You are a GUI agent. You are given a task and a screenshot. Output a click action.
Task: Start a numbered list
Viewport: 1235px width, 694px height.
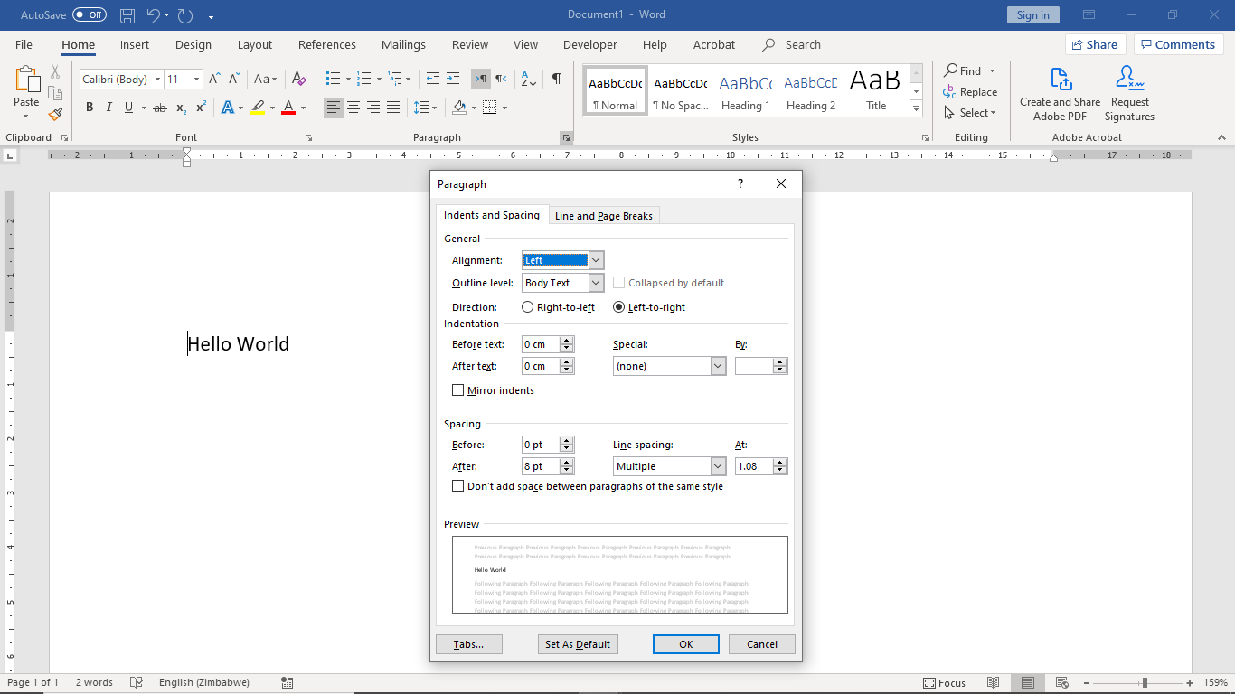(363, 80)
